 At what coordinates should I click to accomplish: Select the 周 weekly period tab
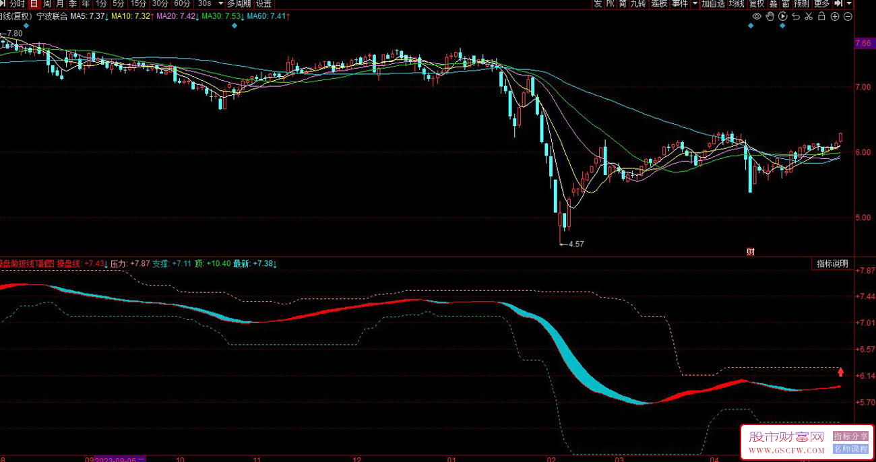(x=47, y=3)
